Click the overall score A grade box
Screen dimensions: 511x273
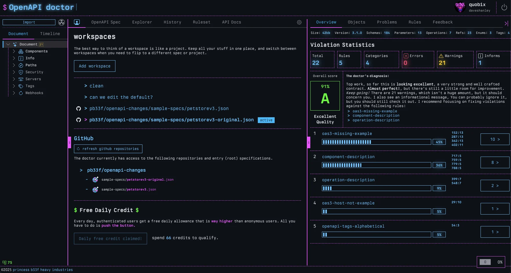pos(325,96)
